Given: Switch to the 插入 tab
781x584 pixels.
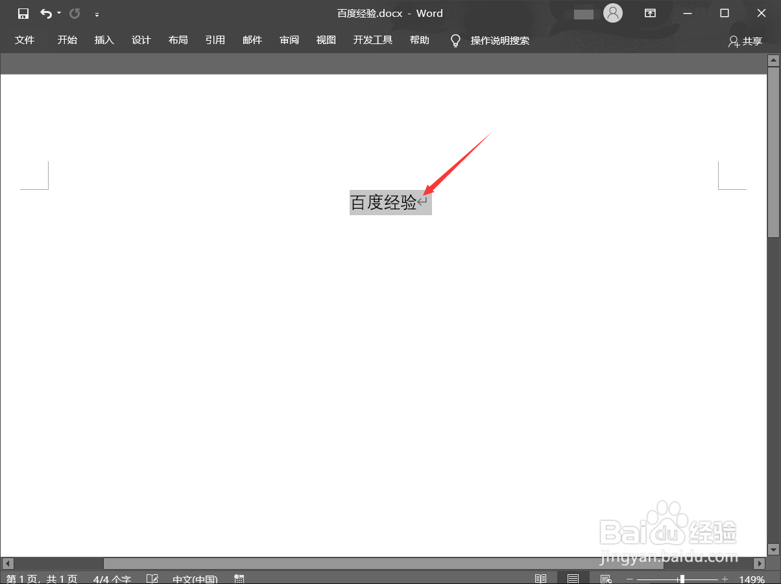Looking at the screenshot, I should click(104, 40).
